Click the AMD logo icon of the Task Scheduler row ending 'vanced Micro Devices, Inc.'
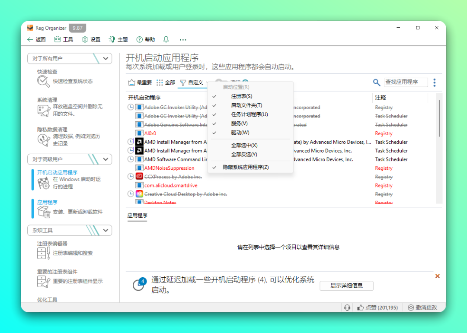 [139, 151]
